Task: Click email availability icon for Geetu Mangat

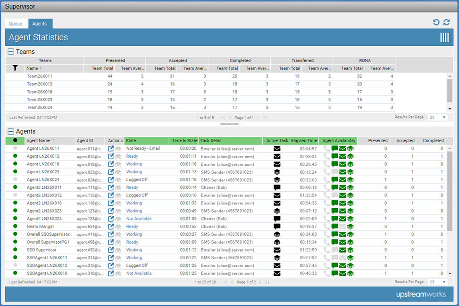Action: click(342, 227)
